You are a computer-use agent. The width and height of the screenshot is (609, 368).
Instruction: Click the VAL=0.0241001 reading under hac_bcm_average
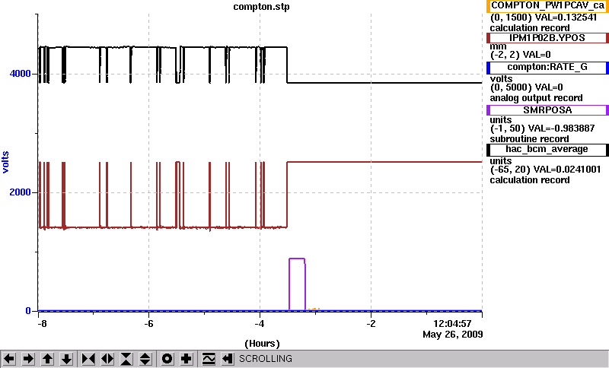tap(567, 170)
